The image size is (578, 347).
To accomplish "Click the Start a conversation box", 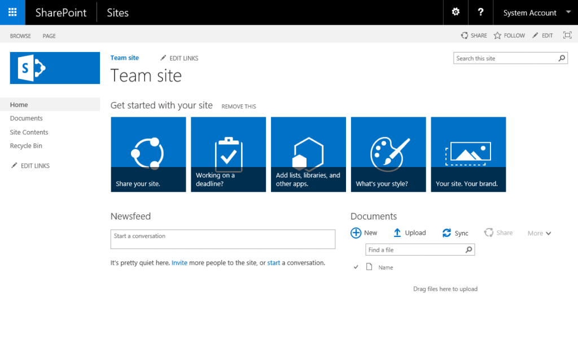I will 222,239.
